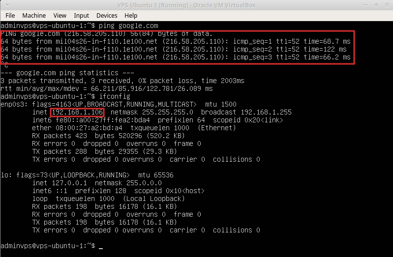Click the 'inet6 ::1' loopback line
This screenshot has width=393, height=257.
(x=119, y=191)
